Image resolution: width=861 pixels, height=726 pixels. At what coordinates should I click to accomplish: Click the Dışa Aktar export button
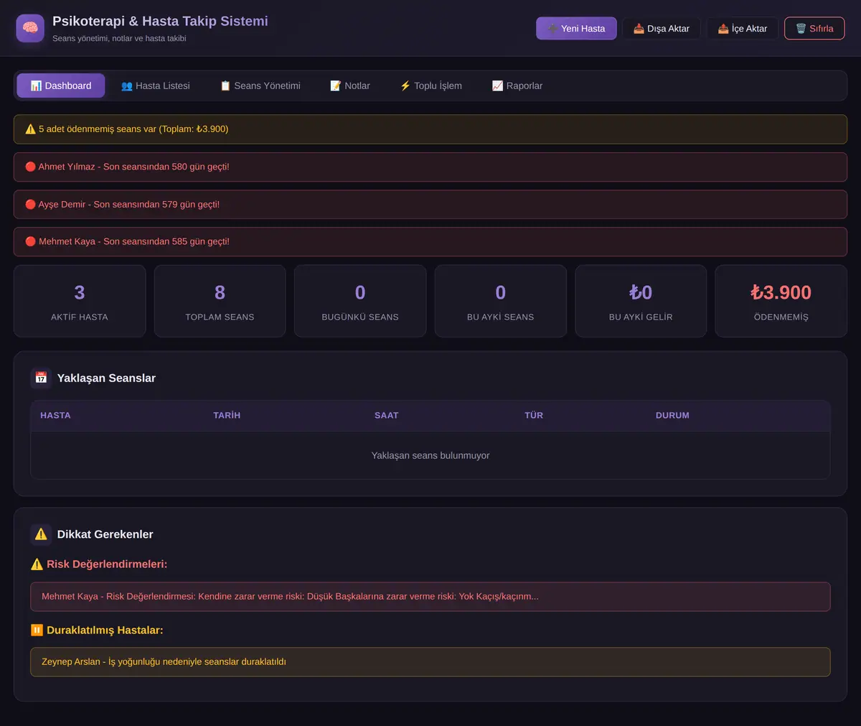[x=662, y=29]
